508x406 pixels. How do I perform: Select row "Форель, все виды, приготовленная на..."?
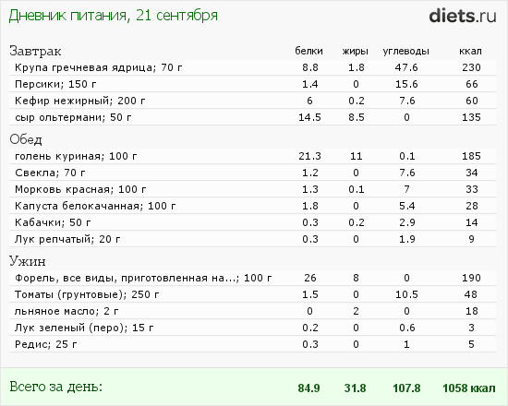(x=252, y=278)
